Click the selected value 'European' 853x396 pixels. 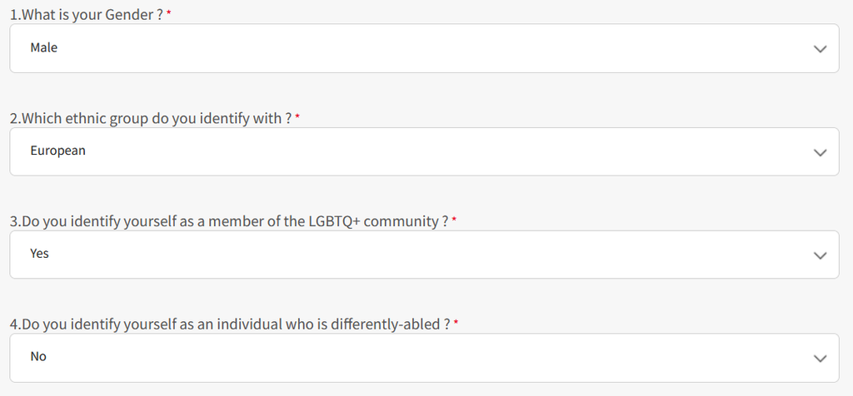[x=57, y=151]
